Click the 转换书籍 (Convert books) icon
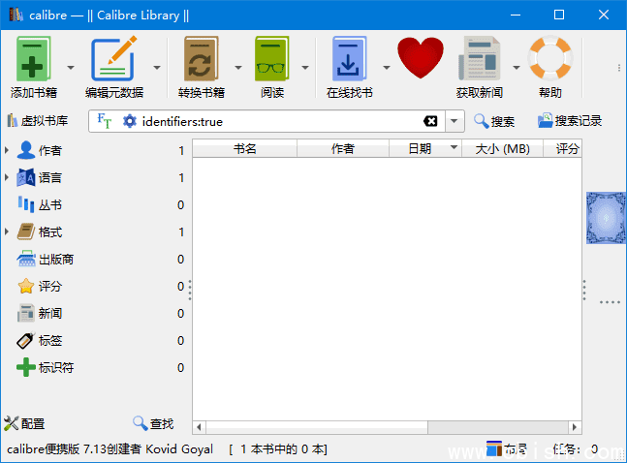 point(202,61)
